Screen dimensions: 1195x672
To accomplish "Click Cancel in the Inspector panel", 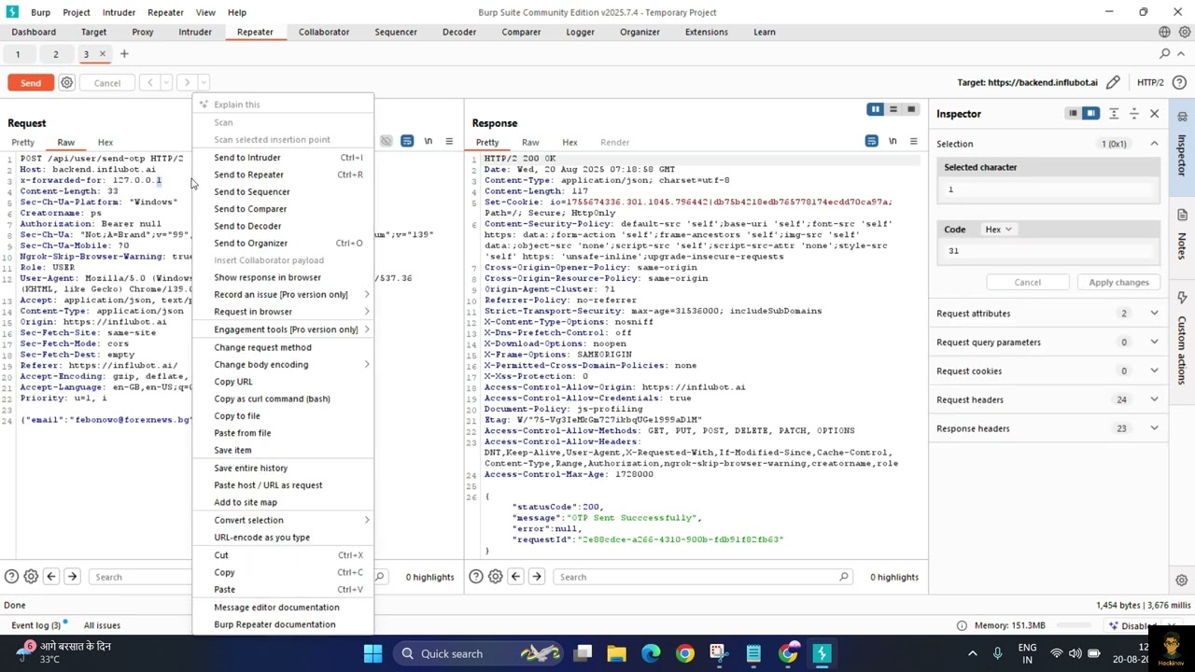I will (x=1027, y=282).
